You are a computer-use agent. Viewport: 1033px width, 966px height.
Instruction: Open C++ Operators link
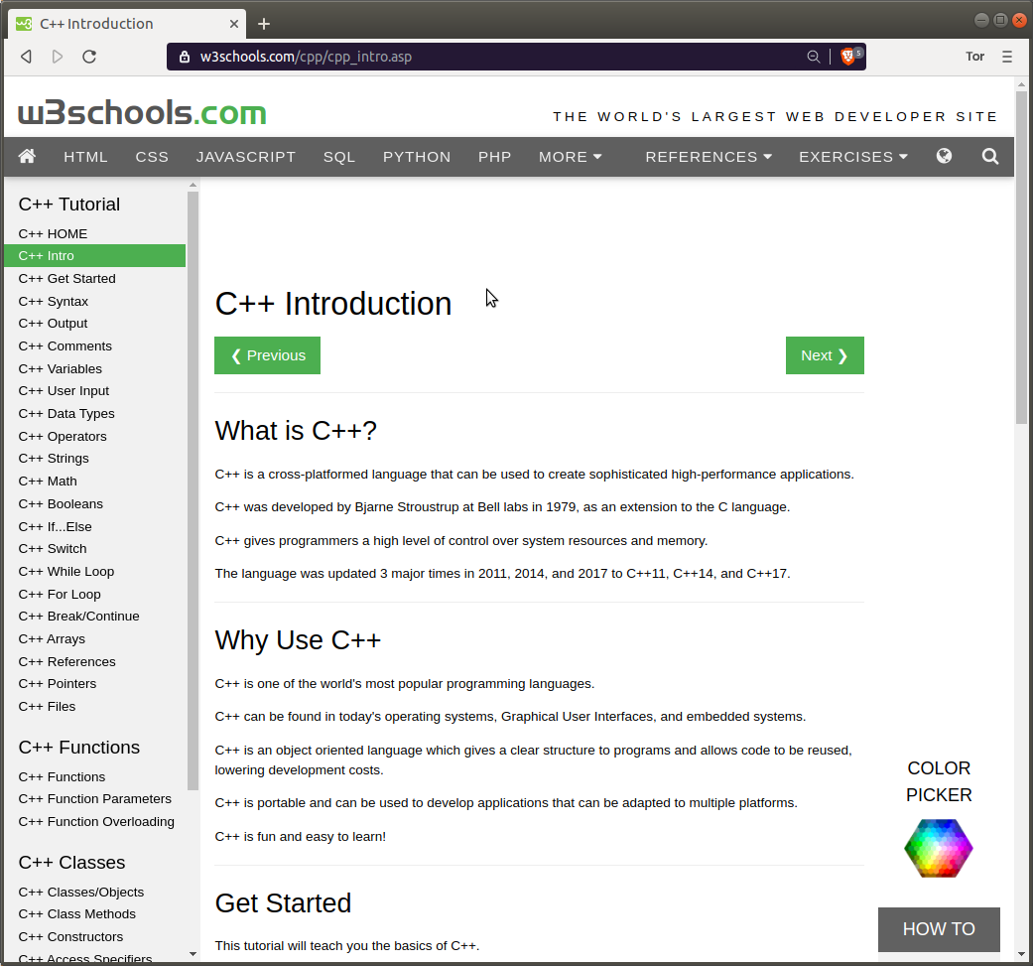point(63,436)
